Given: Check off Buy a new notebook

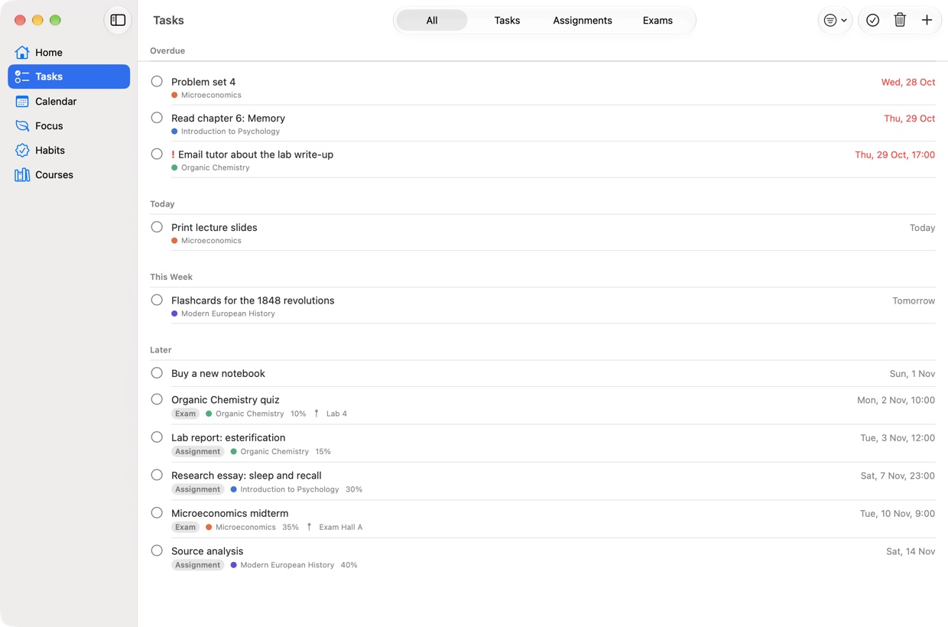Looking at the screenshot, I should (x=157, y=373).
